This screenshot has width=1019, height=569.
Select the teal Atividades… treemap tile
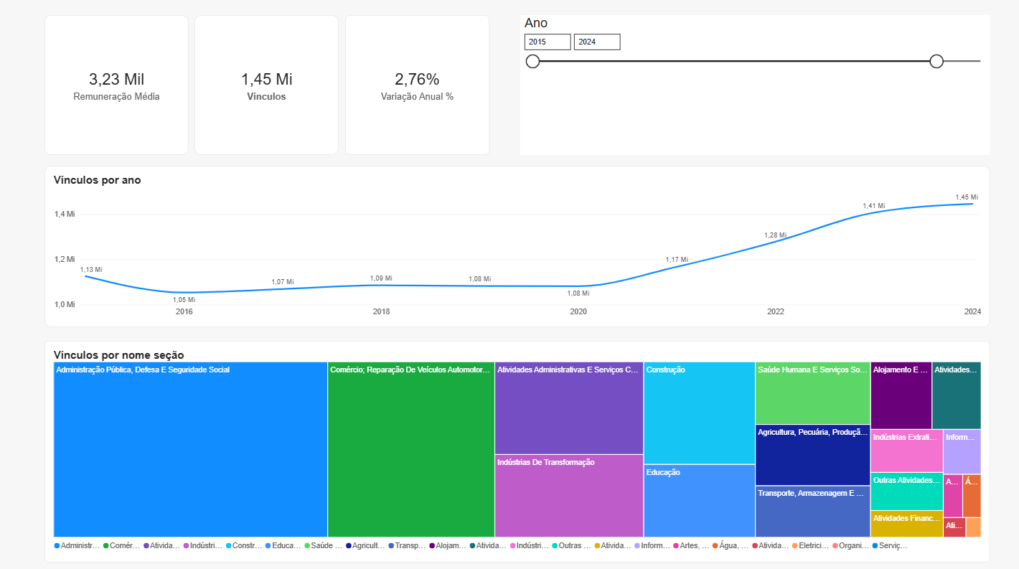pos(957,395)
